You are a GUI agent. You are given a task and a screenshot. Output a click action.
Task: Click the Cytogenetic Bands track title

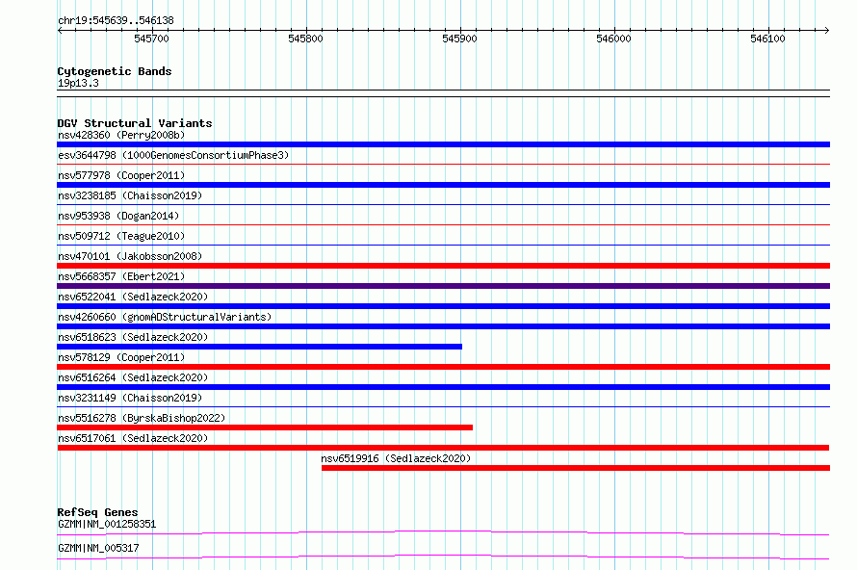click(115, 71)
